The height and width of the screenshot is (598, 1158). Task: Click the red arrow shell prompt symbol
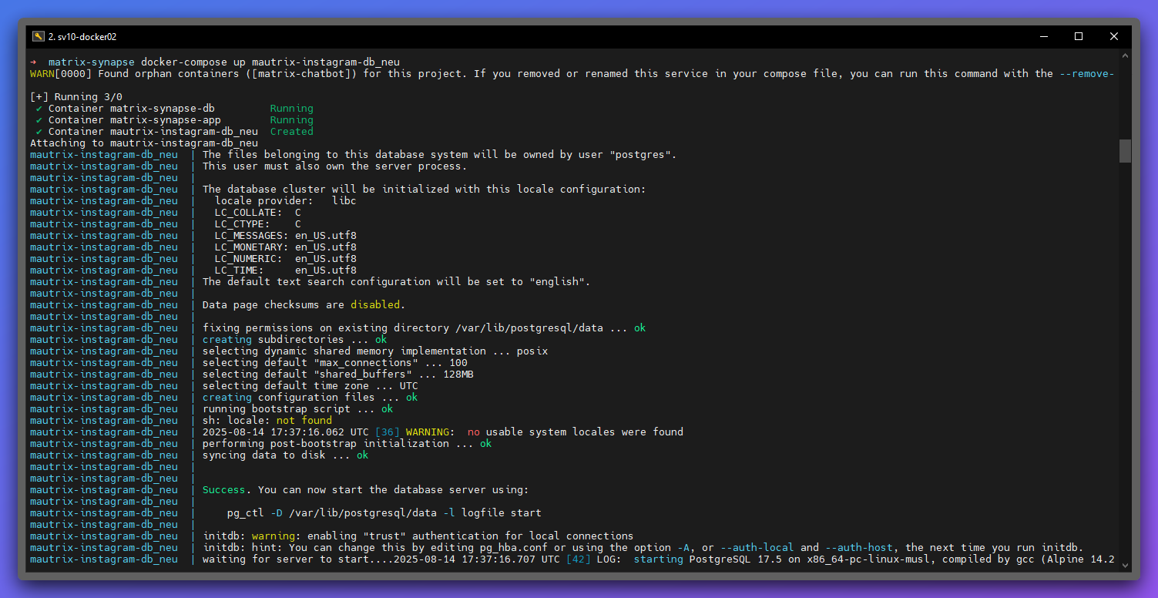click(x=32, y=62)
